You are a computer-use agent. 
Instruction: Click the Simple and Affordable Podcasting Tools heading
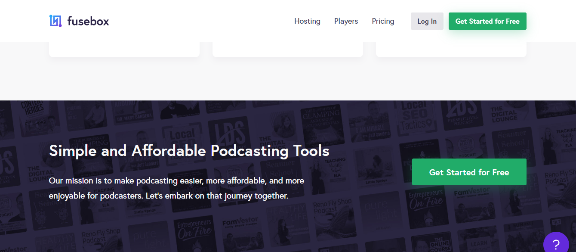coord(189,151)
